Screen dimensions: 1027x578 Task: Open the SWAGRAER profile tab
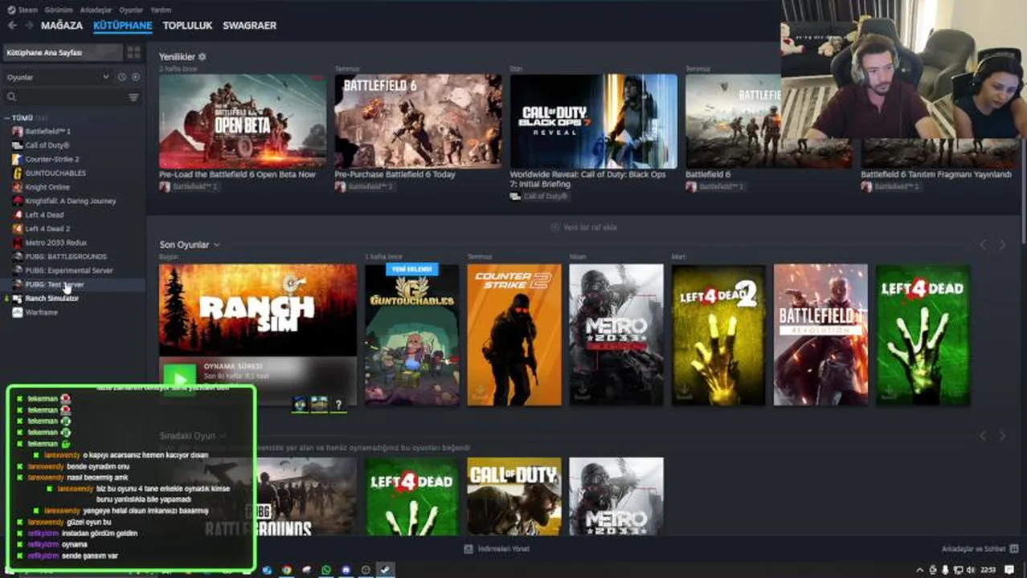point(249,26)
